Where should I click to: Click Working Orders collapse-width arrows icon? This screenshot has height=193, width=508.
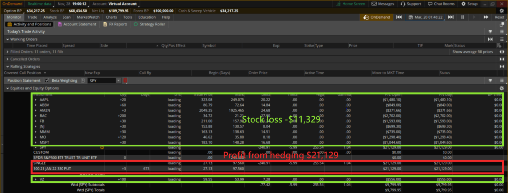(490, 39)
